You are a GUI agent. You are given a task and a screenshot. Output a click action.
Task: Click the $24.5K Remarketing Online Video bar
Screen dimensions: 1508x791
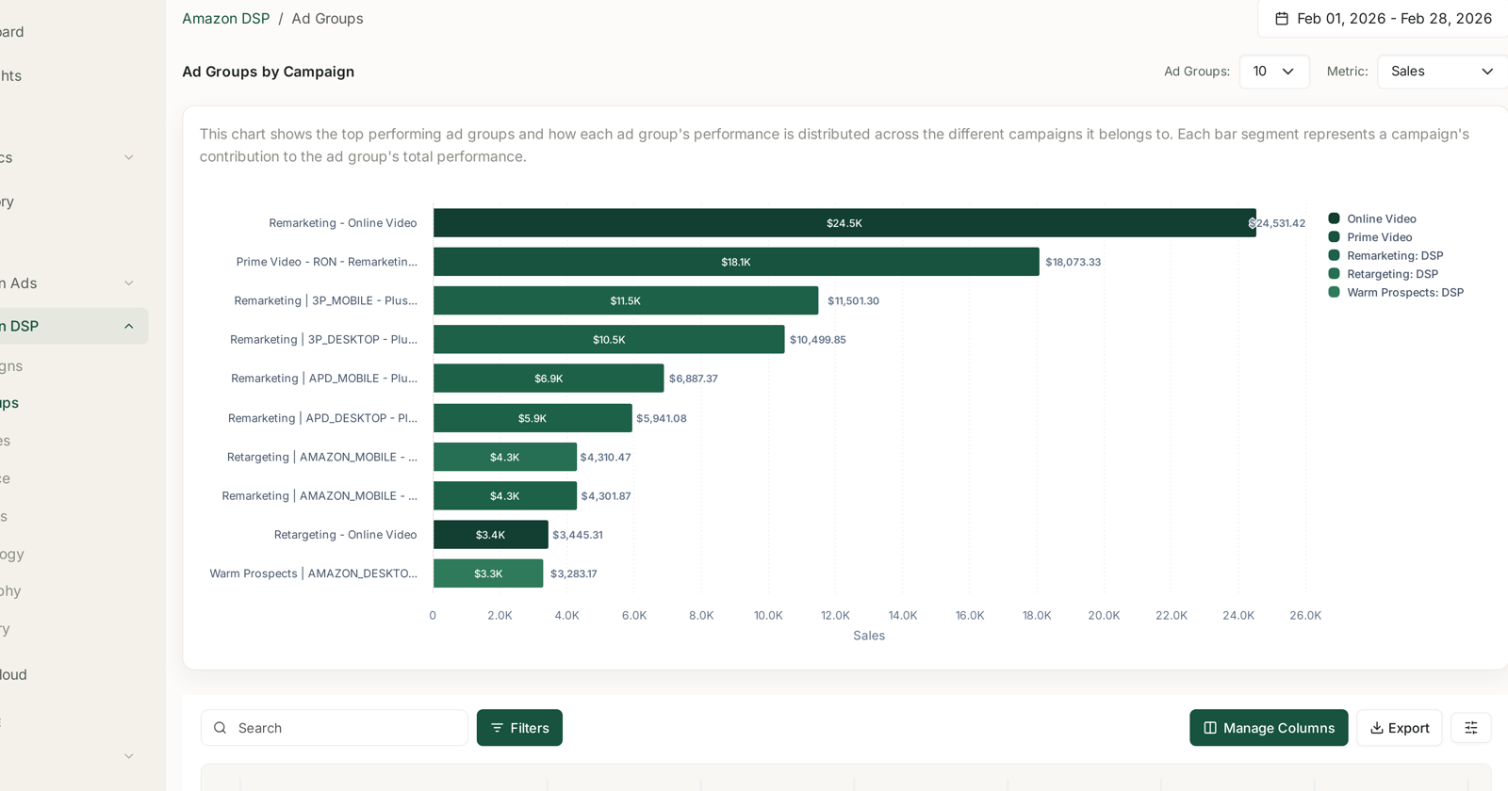pyautogui.click(x=844, y=223)
